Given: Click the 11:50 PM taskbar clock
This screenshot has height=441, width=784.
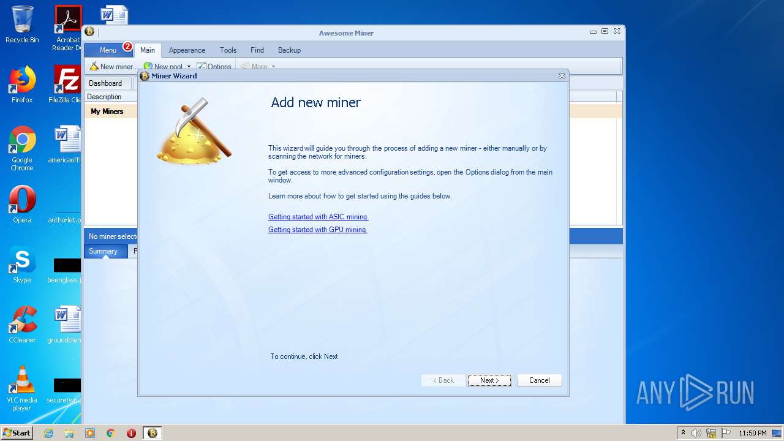Looking at the screenshot, I should 752,433.
